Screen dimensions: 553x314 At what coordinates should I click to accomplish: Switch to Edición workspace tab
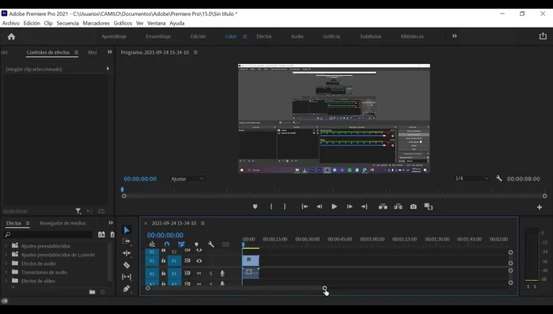(199, 36)
